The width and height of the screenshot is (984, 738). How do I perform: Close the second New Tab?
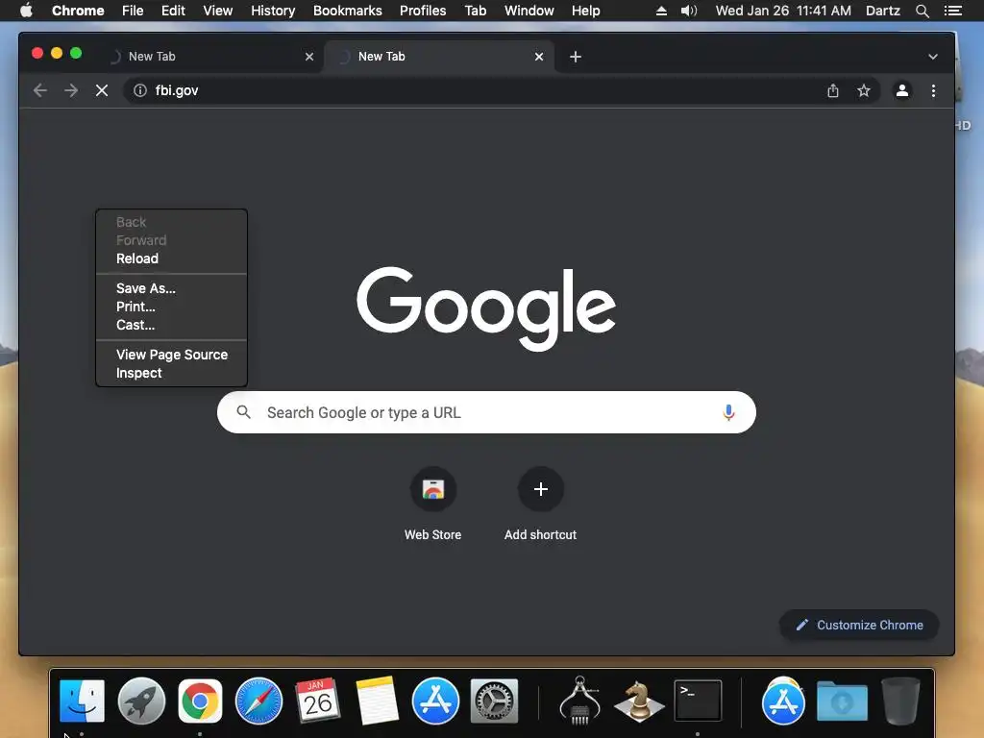[x=538, y=57]
